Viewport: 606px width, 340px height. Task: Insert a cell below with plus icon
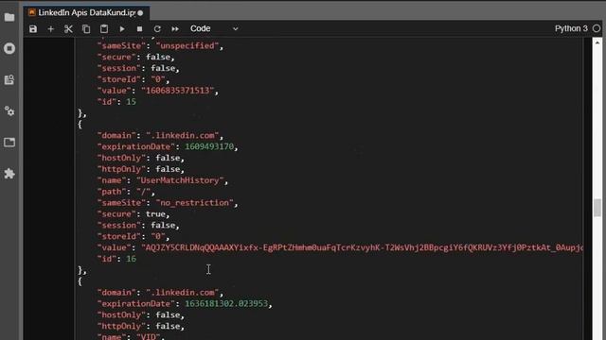pyautogui.click(x=50, y=29)
